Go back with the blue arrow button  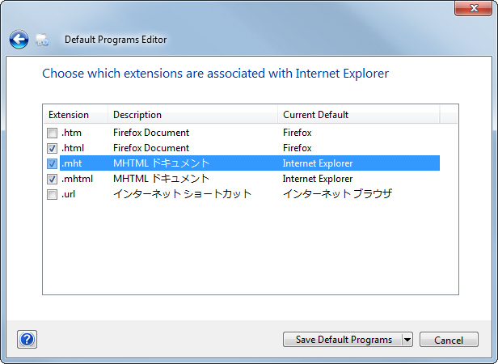(x=19, y=40)
